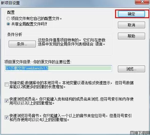Click the label text beginning 存储功能数据库中的本地符号
Viewport: 150px width, 135px height.
click(x=72, y=85)
